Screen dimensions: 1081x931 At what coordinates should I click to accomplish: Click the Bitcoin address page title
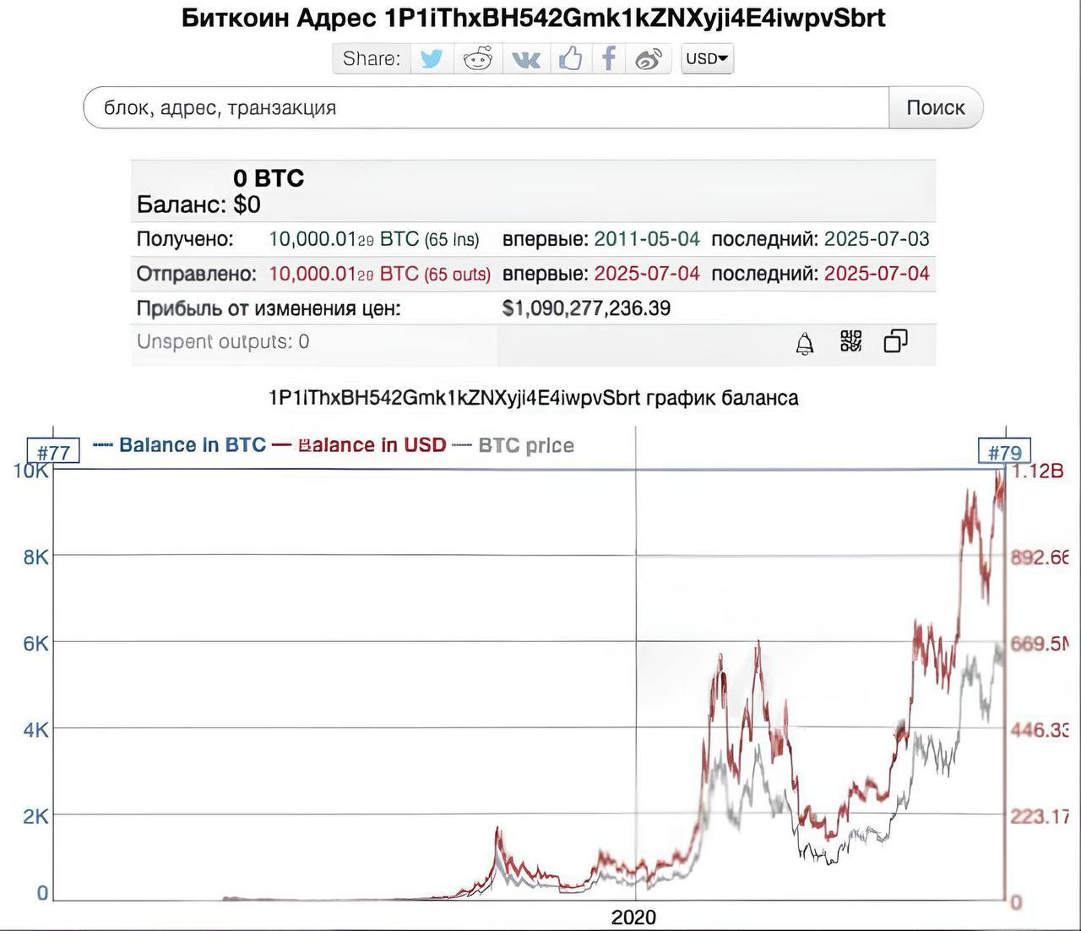pyautogui.click(x=534, y=18)
